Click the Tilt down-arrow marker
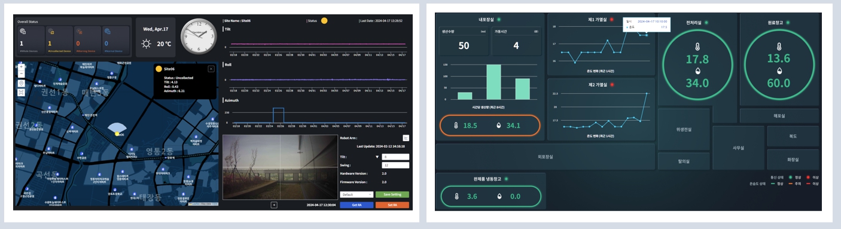Image resolution: width=841 pixels, height=229 pixels. click(x=377, y=157)
